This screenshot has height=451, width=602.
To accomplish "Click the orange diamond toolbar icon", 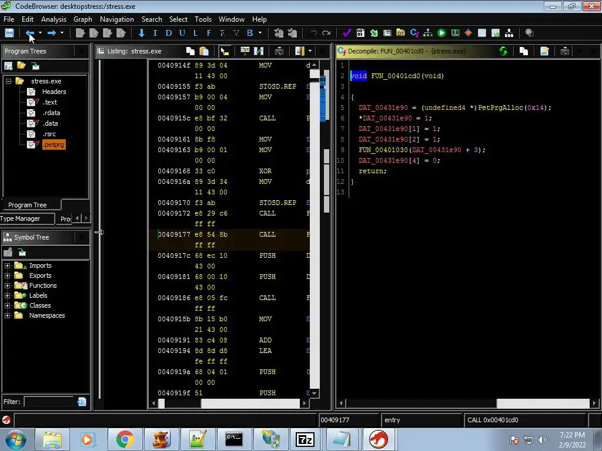I will pos(468,33).
